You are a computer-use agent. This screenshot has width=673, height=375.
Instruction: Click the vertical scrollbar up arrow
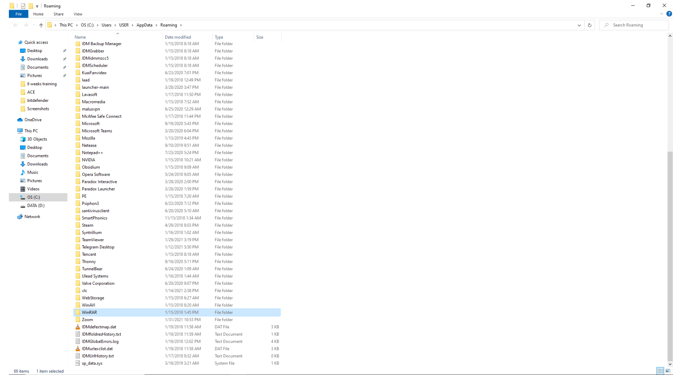(670, 35)
